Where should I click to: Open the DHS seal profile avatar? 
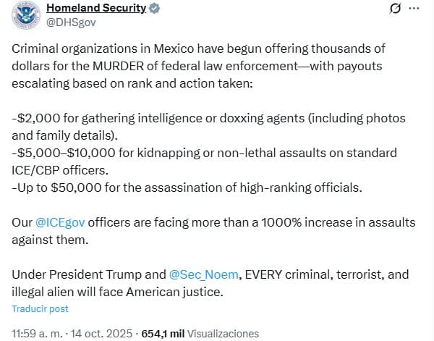(x=24, y=15)
